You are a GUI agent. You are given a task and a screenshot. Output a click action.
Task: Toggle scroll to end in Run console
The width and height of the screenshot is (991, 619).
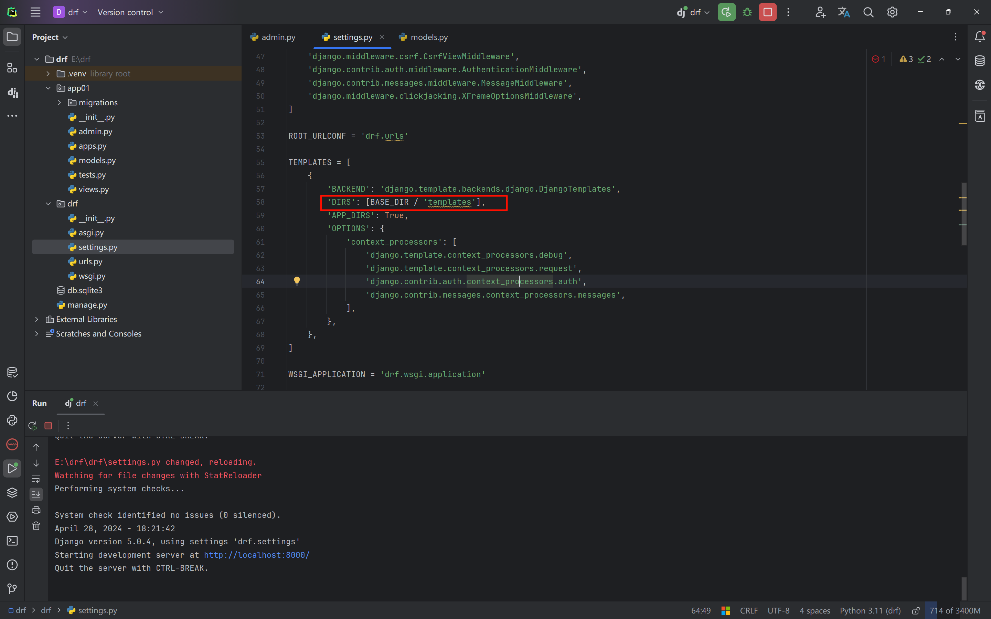click(36, 494)
